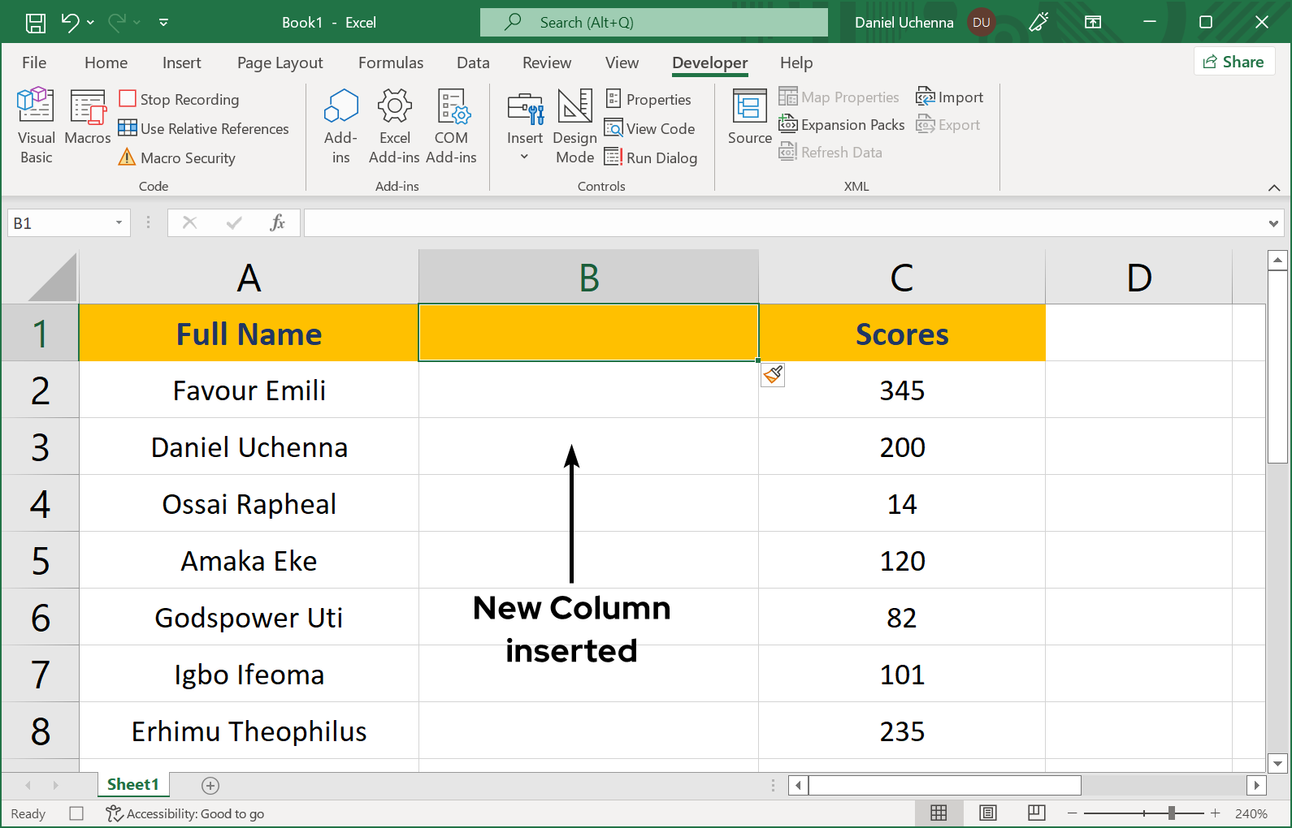Image resolution: width=1292 pixels, height=828 pixels.
Task: Open the Visual Basic editor
Action: click(x=36, y=124)
